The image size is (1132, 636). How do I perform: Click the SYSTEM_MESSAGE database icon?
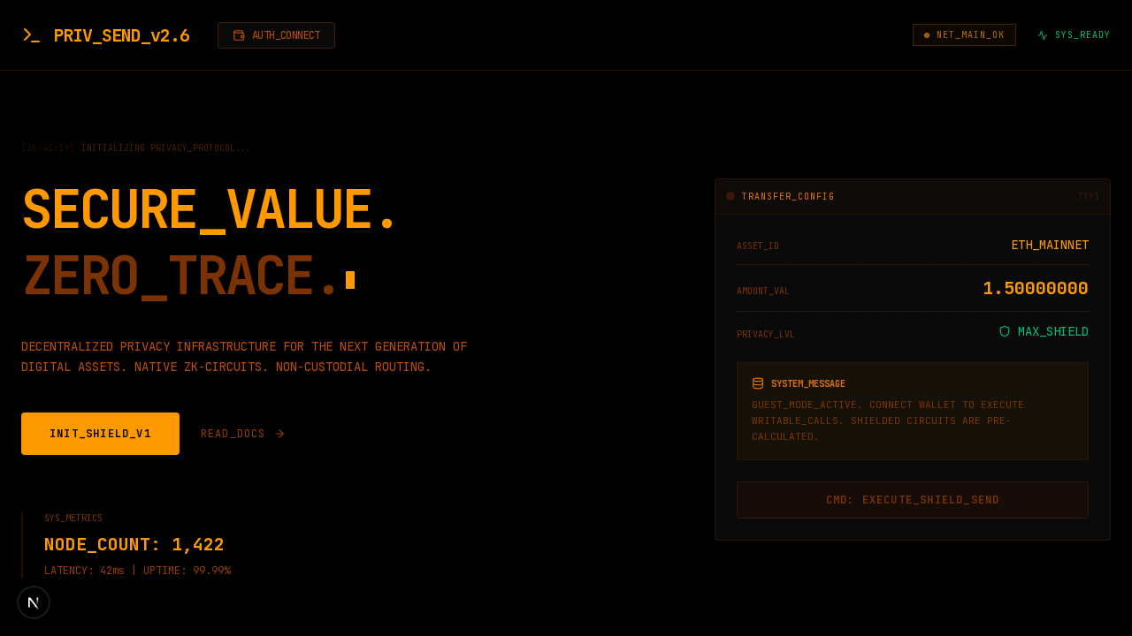tap(758, 383)
